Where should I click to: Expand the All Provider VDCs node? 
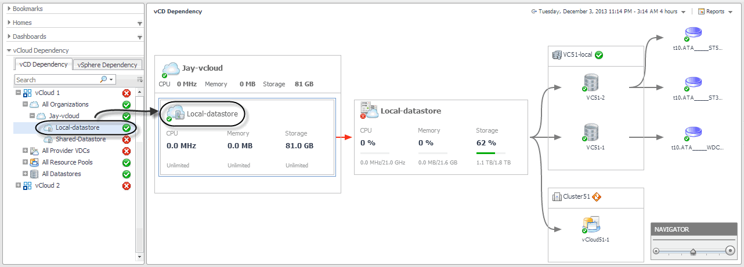(25, 151)
